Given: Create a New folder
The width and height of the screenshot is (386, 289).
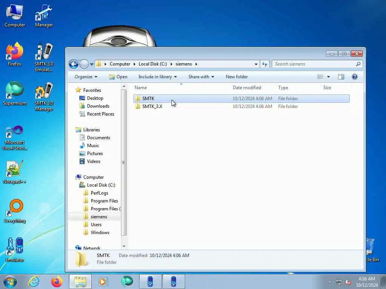Looking at the screenshot, I should click(x=237, y=77).
